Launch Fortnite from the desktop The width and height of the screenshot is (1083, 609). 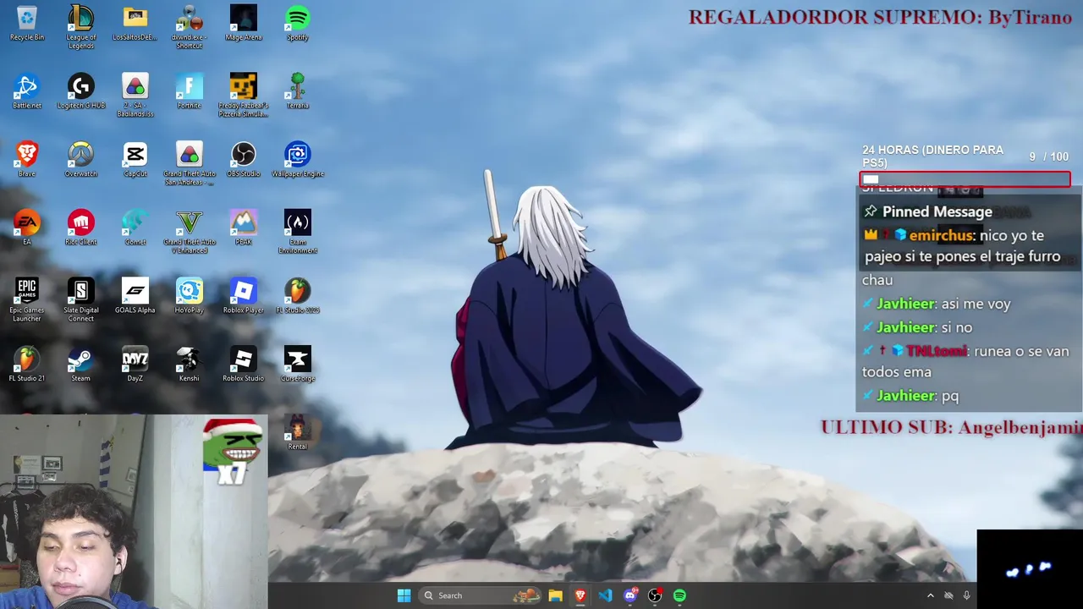[190, 92]
